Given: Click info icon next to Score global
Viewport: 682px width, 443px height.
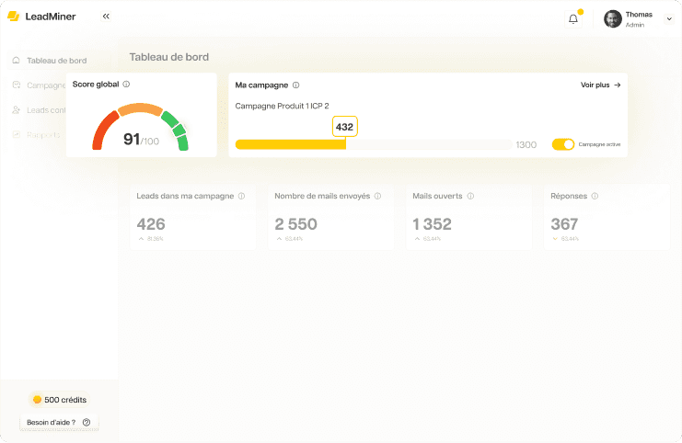Looking at the screenshot, I should click(126, 85).
